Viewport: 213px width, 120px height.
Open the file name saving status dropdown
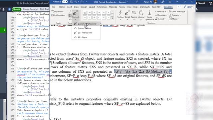(x=127, y=2)
